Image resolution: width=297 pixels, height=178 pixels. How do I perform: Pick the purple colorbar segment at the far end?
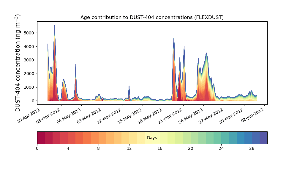[263, 138]
